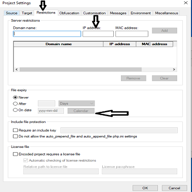This screenshot has width=192, height=192.
Task: Click into the MAC address field
Action: point(132,34)
